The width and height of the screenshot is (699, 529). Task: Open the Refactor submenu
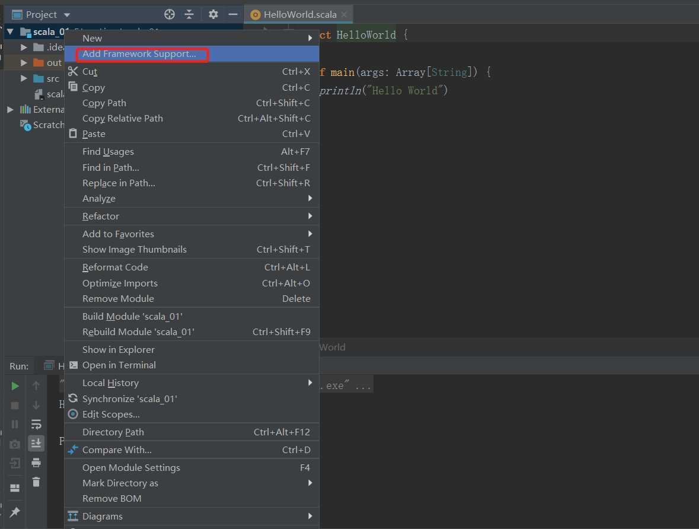click(x=191, y=216)
